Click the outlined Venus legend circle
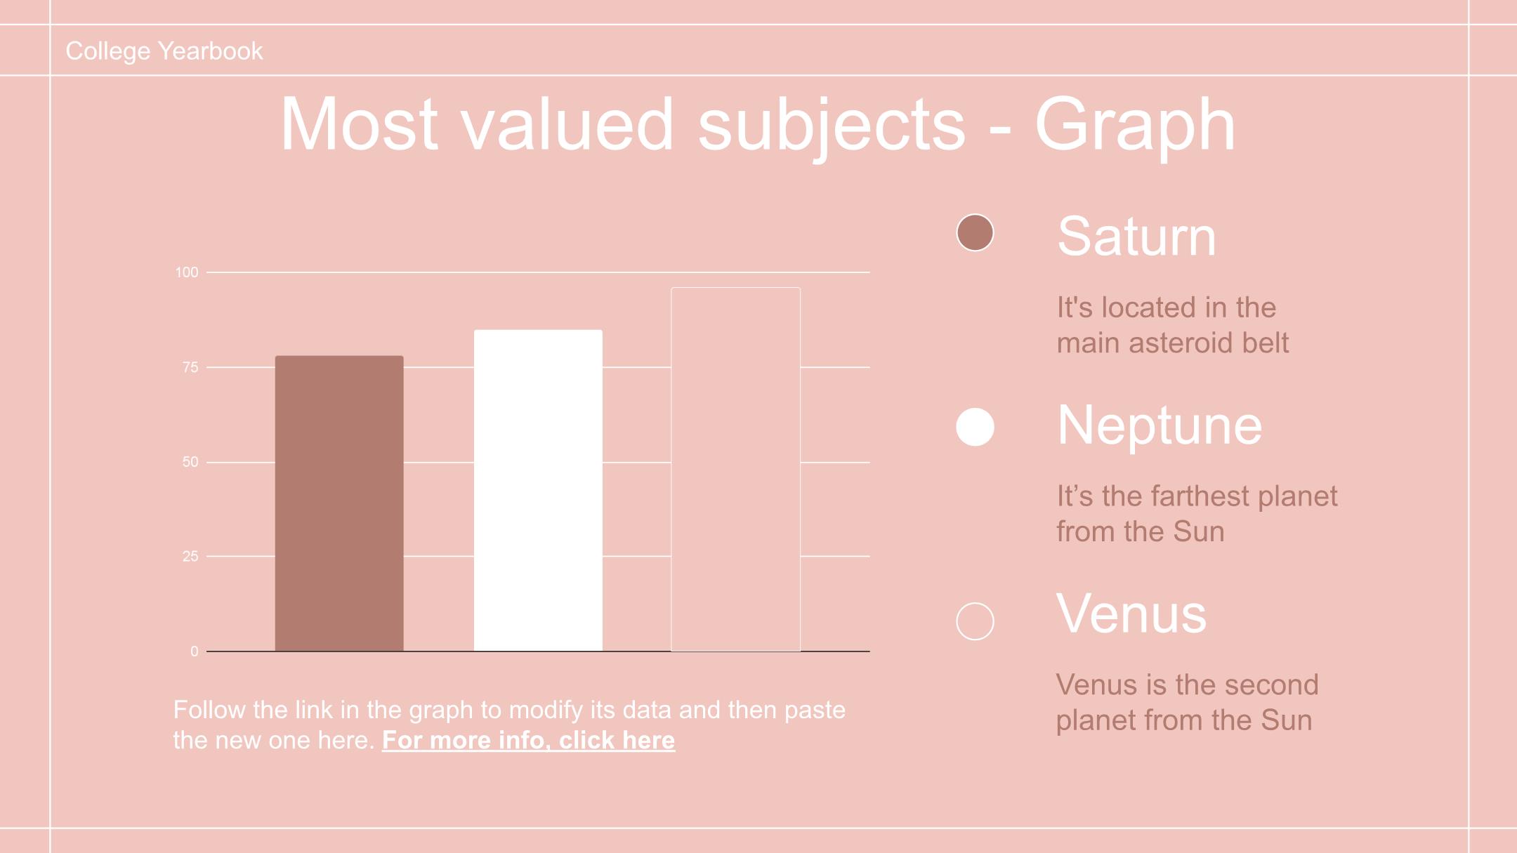The image size is (1517, 853). point(975,621)
